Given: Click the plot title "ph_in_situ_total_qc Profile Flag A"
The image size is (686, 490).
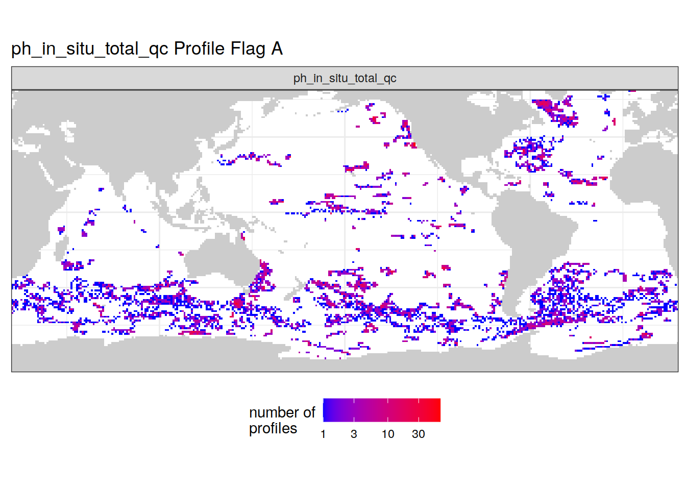Looking at the screenshot, I should [x=147, y=49].
